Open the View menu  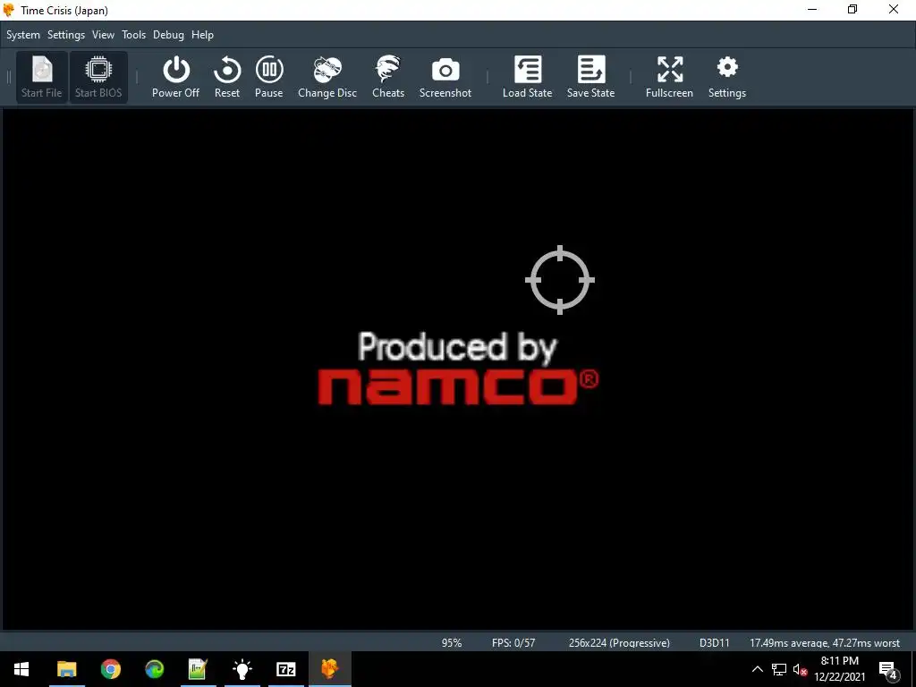[104, 35]
